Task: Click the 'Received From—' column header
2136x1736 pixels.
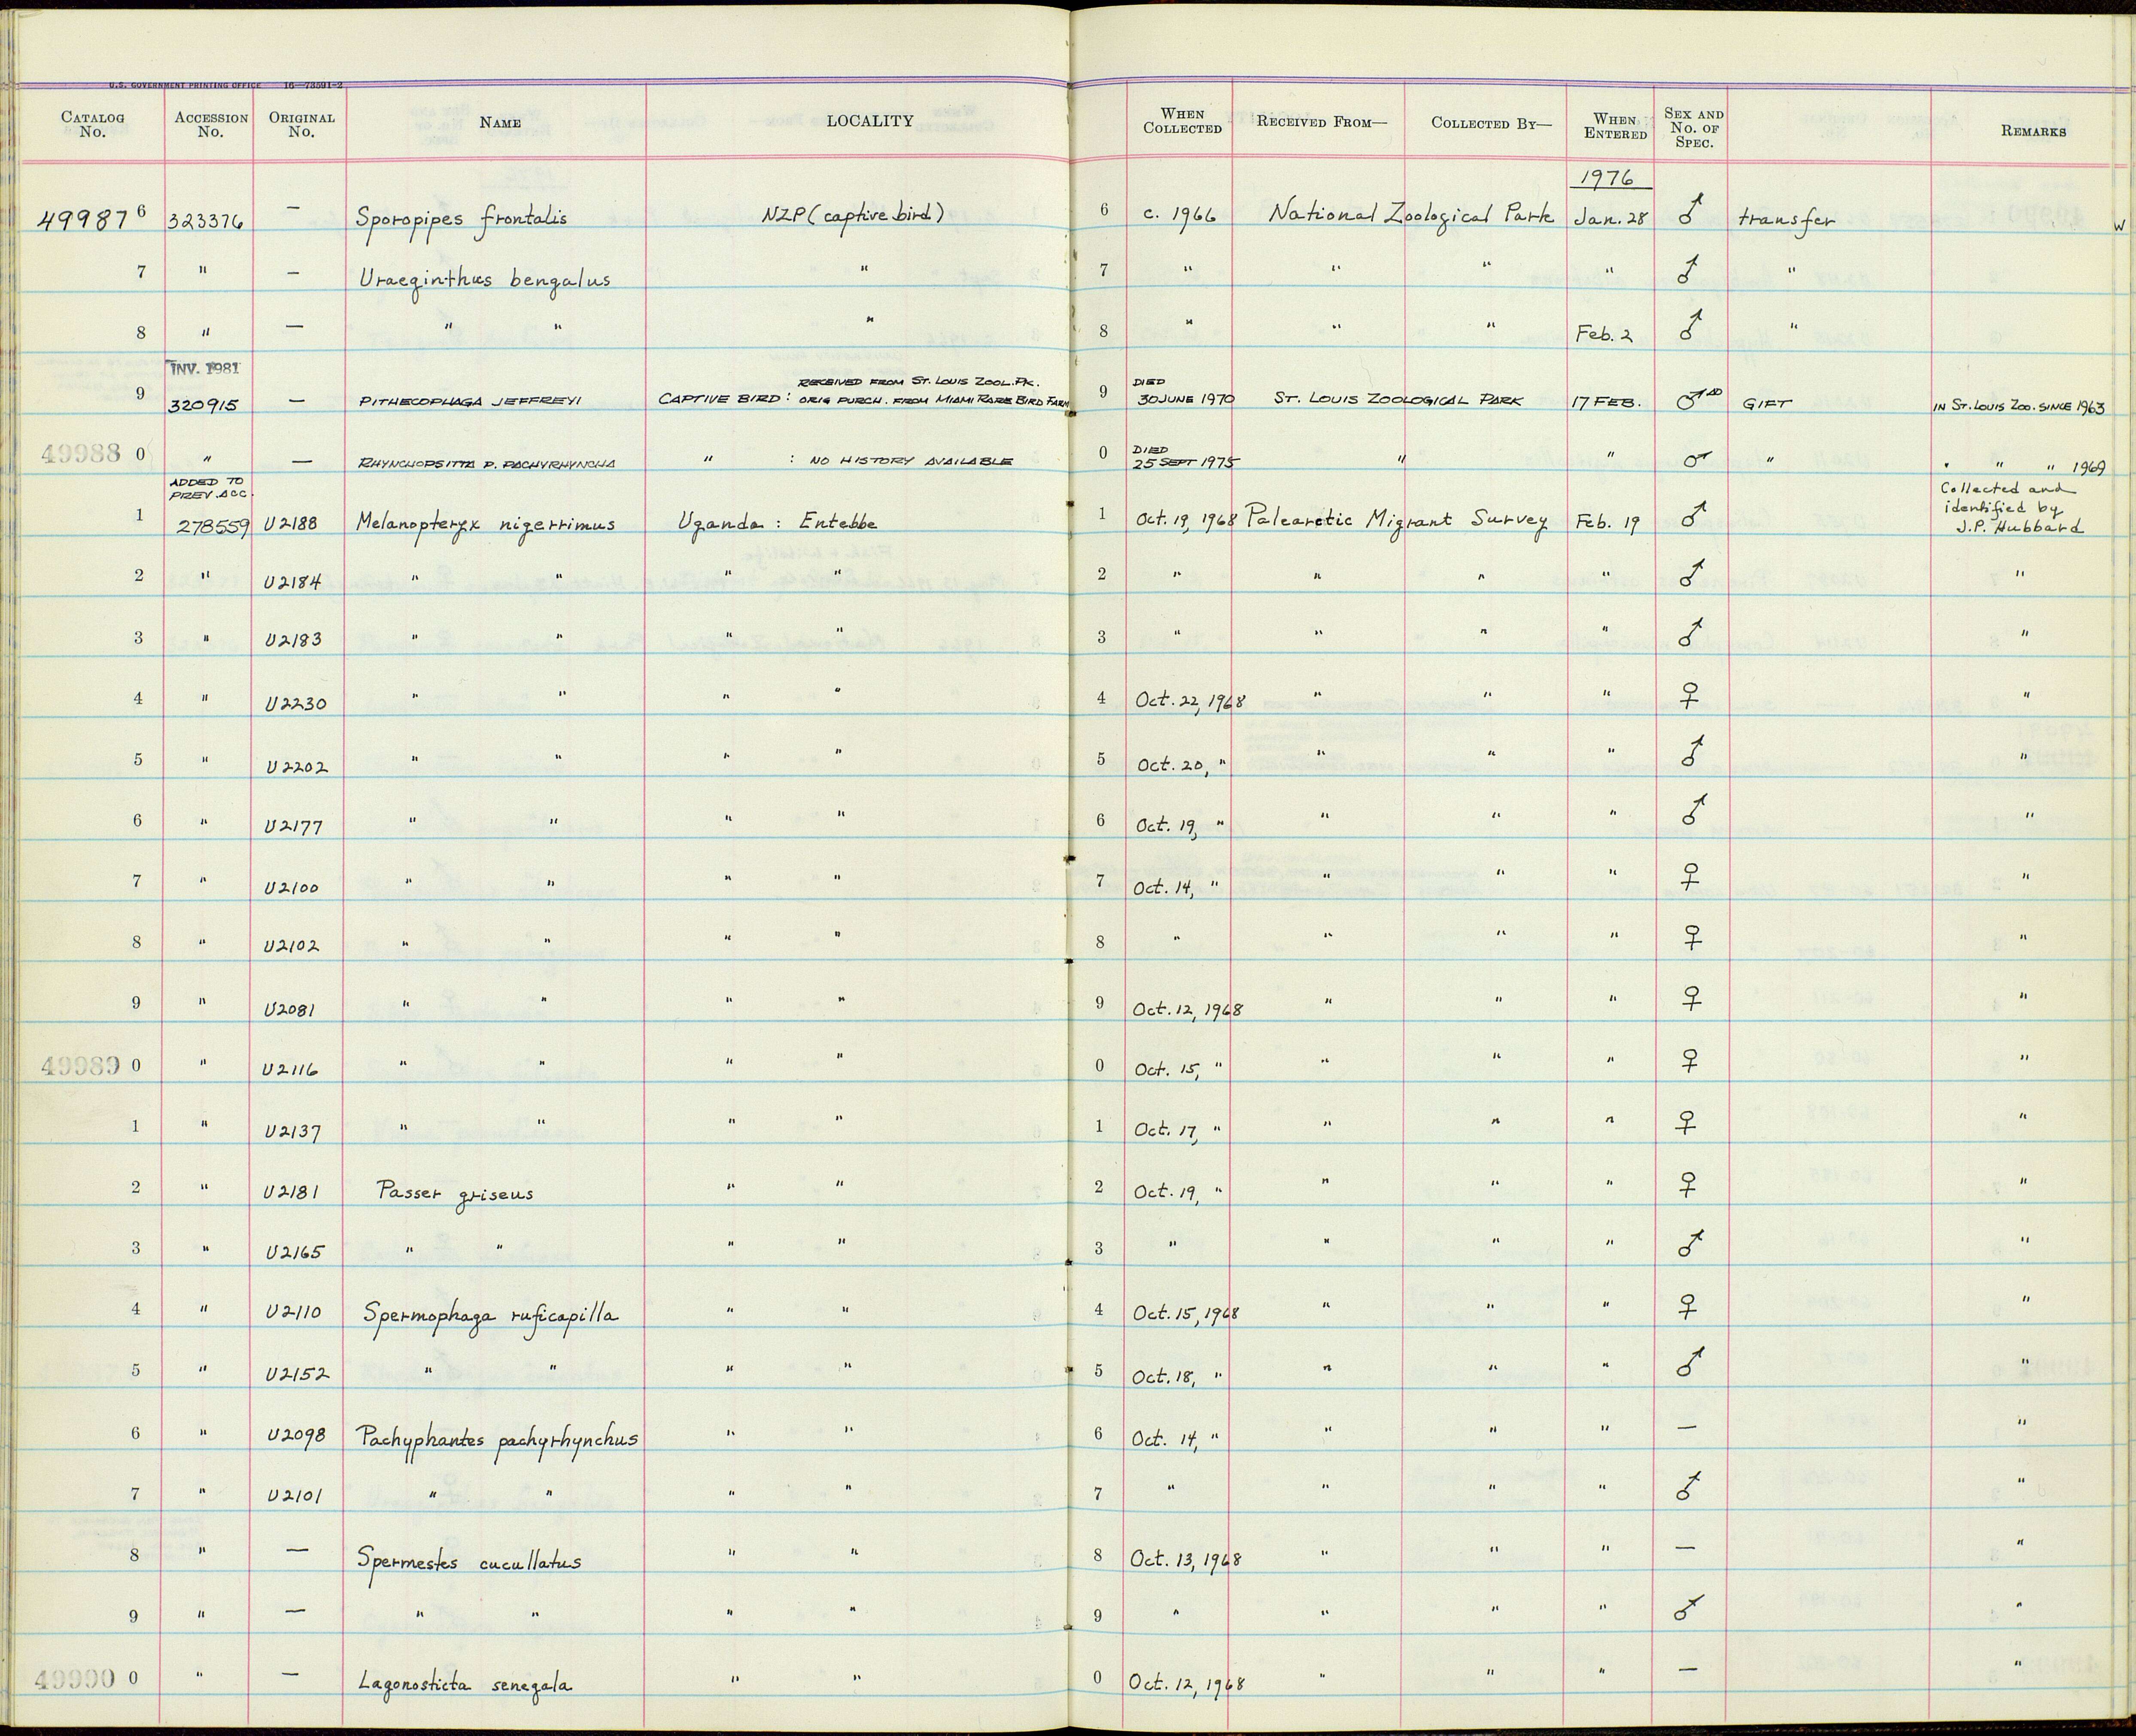Action: coord(1322,122)
